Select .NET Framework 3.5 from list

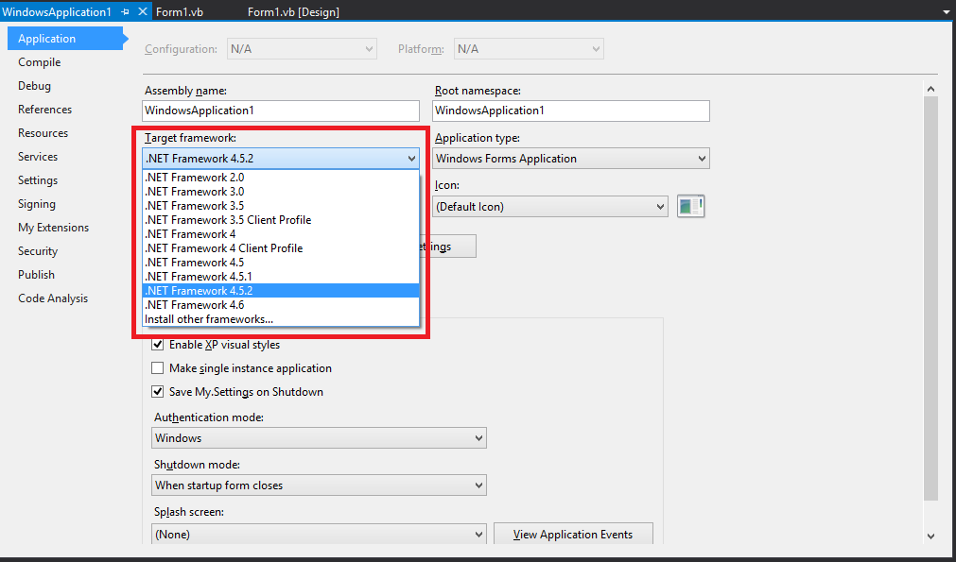[x=281, y=206]
